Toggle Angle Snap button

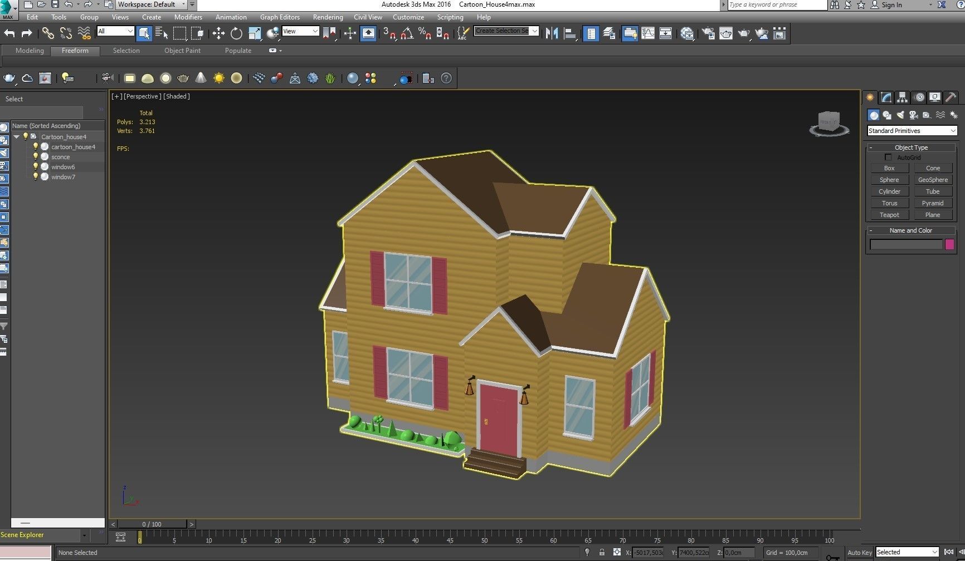point(407,33)
